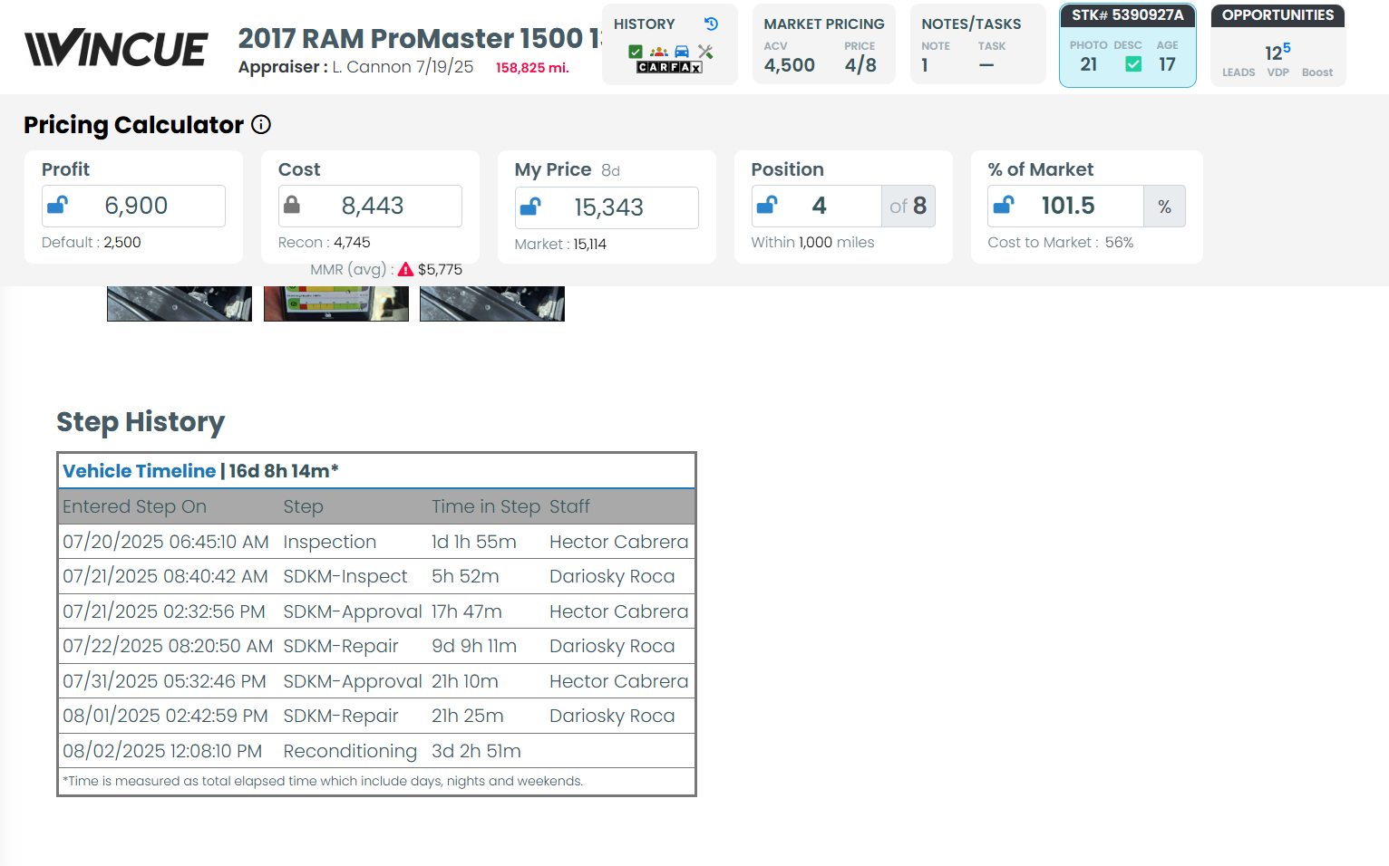1389x866 pixels.
Task: Click the NOTE count 1
Action: point(925,65)
